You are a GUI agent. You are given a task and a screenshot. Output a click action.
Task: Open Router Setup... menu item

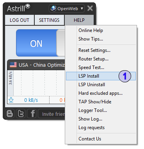click(101, 59)
